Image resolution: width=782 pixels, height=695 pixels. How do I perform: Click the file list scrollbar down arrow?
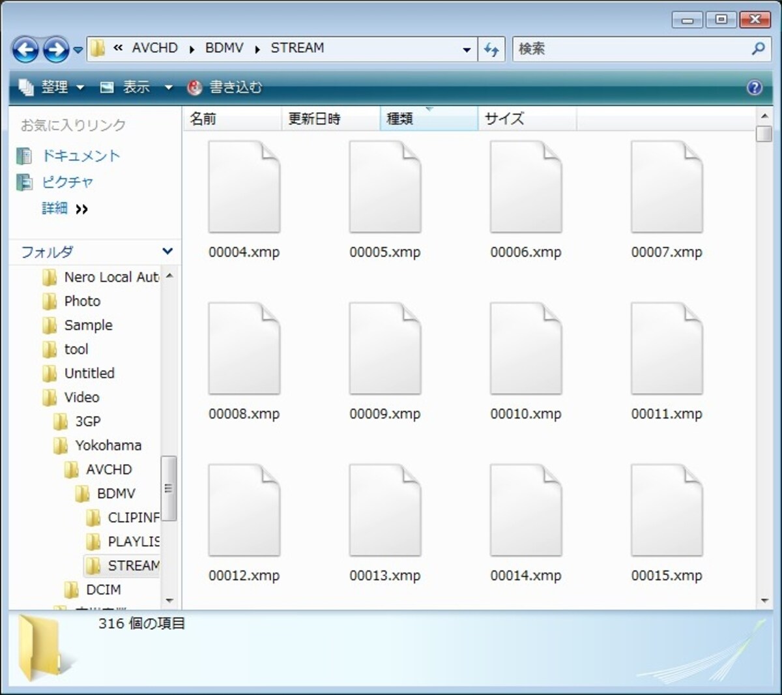(x=764, y=601)
